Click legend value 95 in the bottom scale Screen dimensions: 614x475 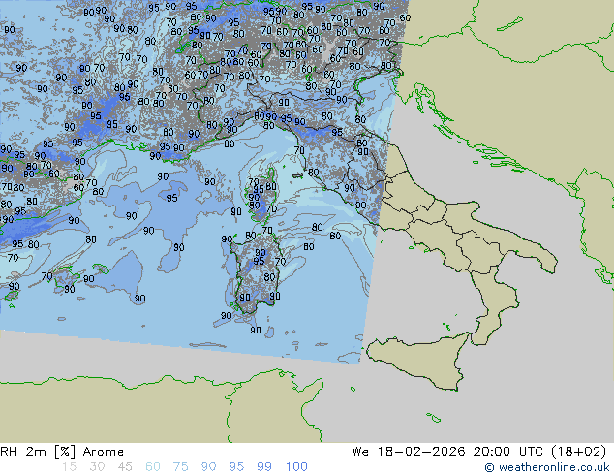click(236, 467)
